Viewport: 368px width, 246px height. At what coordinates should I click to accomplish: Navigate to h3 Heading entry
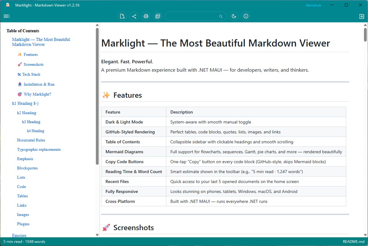point(31,122)
